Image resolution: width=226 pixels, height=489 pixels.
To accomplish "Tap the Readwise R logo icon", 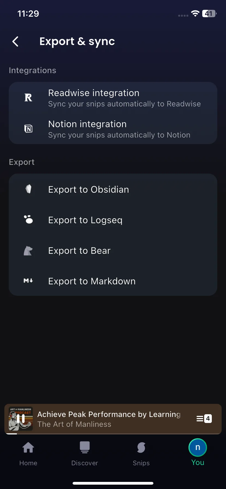I will (28, 97).
